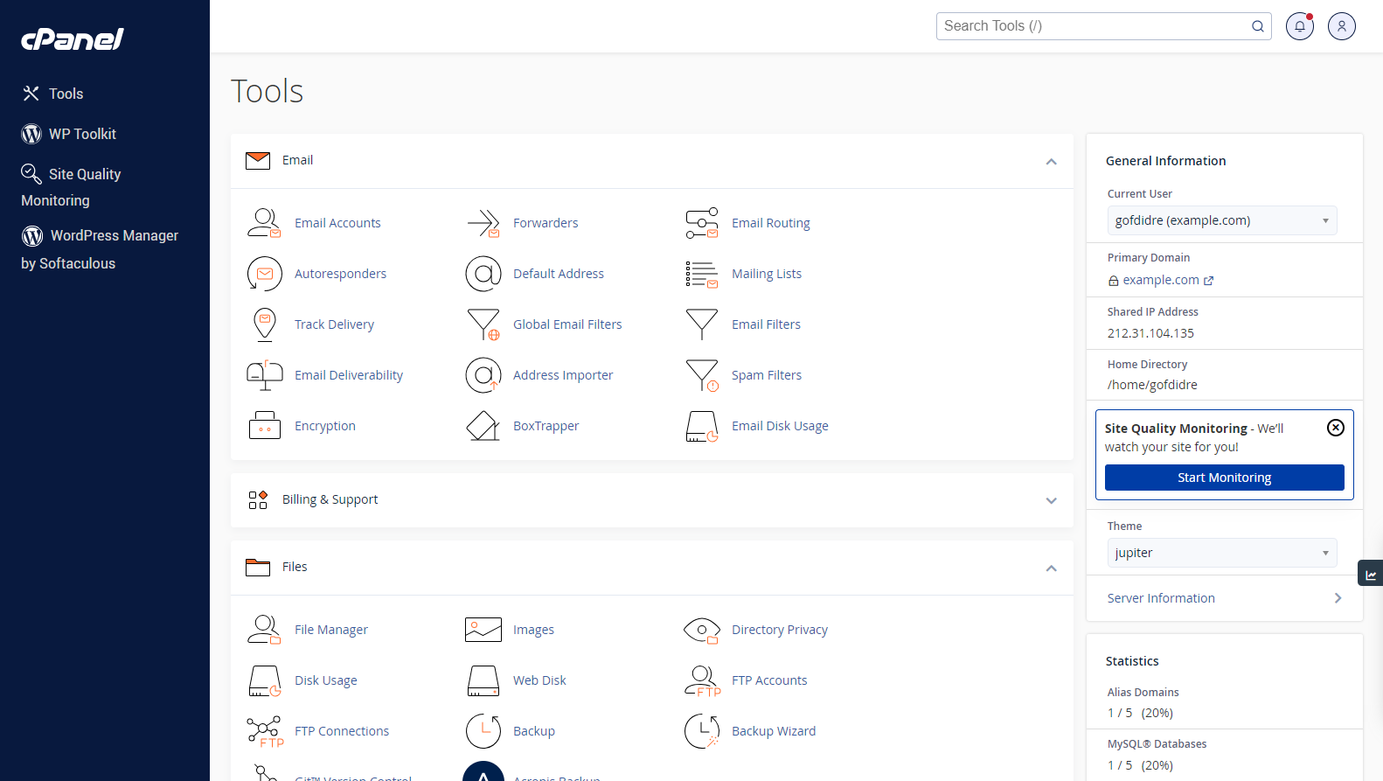Dismiss the Site Quality Monitoring banner
Image resolution: width=1383 pixels, height=781 pixels.
(1335, 428)
